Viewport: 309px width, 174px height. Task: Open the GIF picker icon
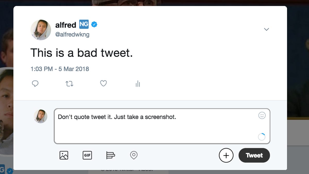pyautogui.click(x=87, y=155)
